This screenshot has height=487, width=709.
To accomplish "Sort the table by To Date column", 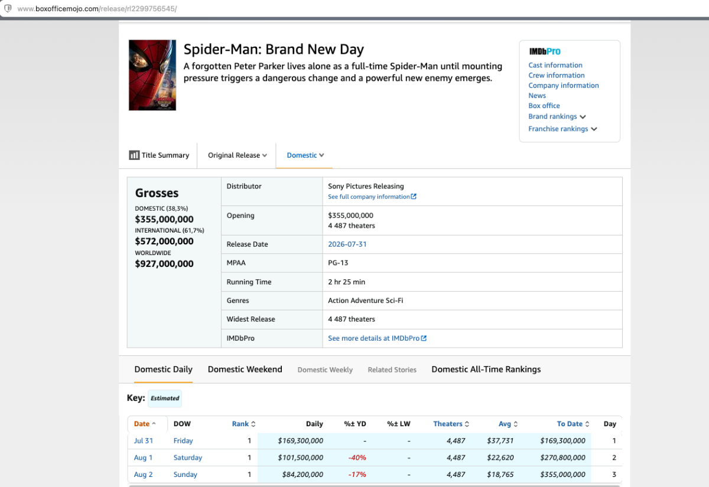I will (x=574, y=424).
